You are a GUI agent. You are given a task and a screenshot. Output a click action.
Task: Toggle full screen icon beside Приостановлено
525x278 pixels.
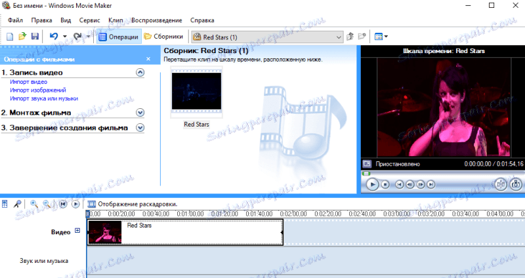point(367,164)
